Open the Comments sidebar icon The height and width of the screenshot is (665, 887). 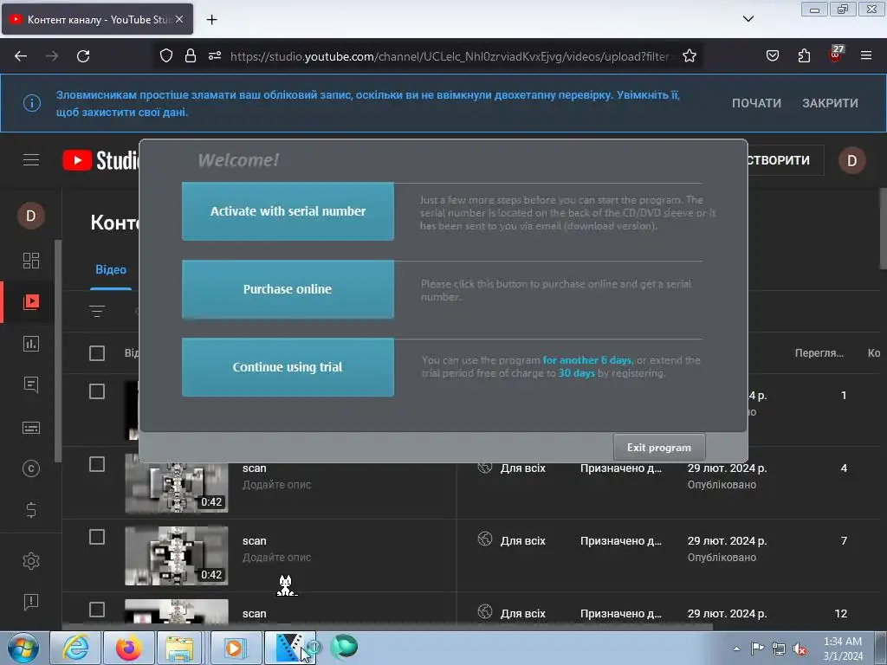31,385
